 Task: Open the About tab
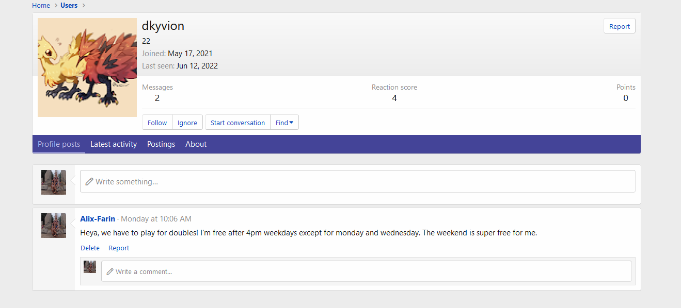[196, 144]
